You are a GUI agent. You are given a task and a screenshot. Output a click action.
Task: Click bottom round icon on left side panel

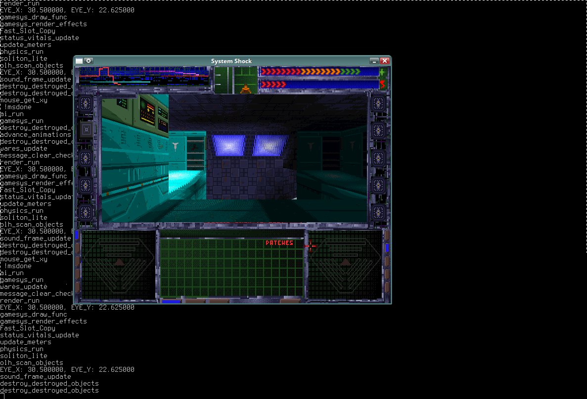pos(86,212)
